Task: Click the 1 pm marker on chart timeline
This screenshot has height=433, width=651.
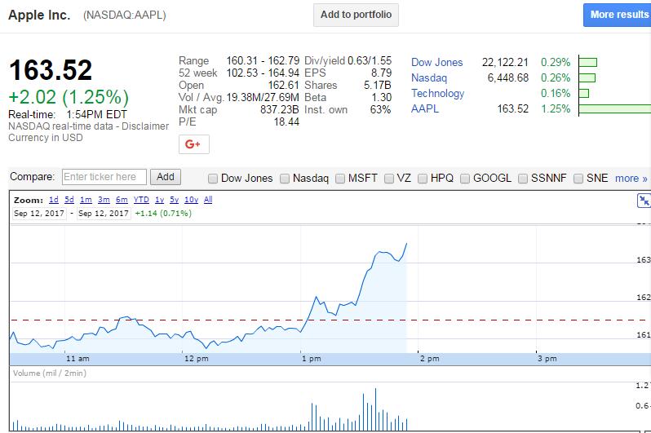Action: point(312,359)
